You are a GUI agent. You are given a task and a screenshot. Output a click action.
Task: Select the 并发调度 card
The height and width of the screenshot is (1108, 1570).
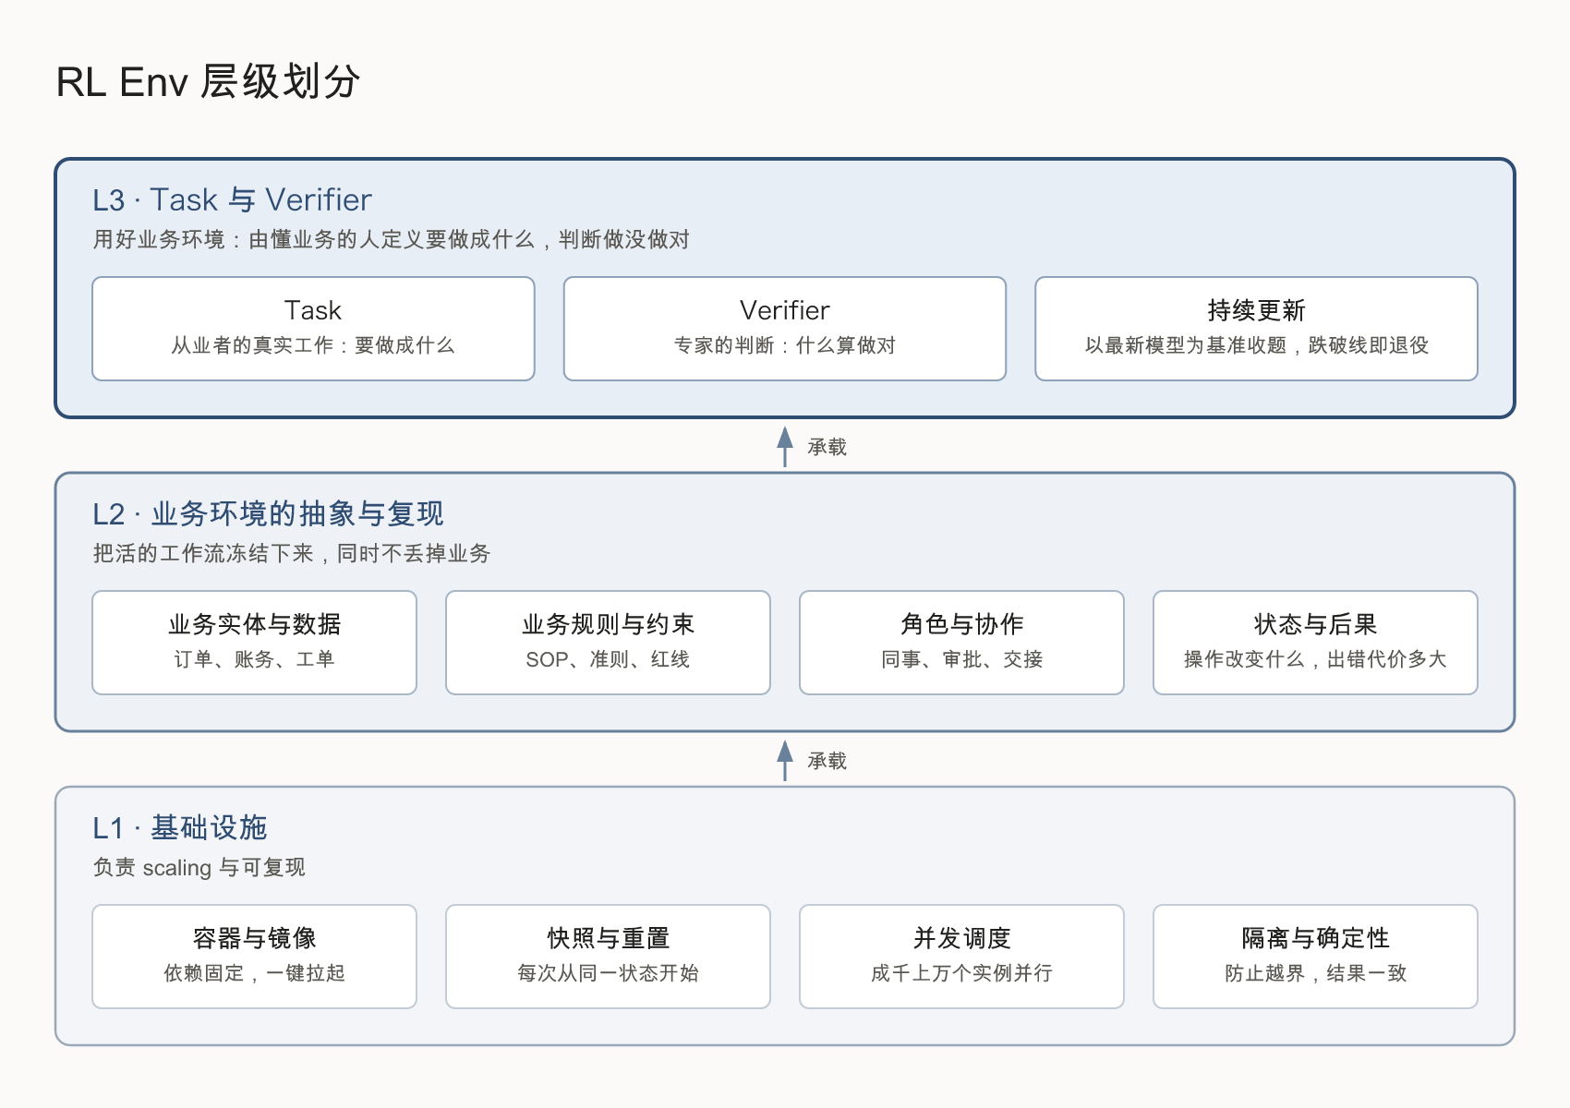(x=961, y=957)
